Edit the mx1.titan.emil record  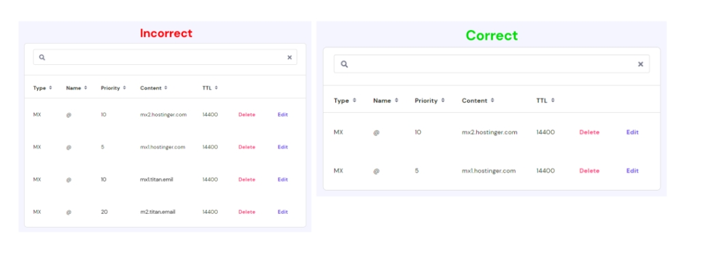pyautogui.click(x=283, y=179)
